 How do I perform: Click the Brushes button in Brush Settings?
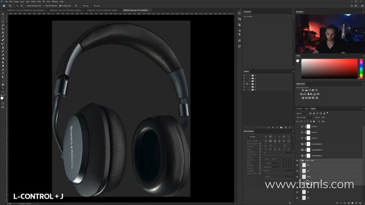coord(252,137)
